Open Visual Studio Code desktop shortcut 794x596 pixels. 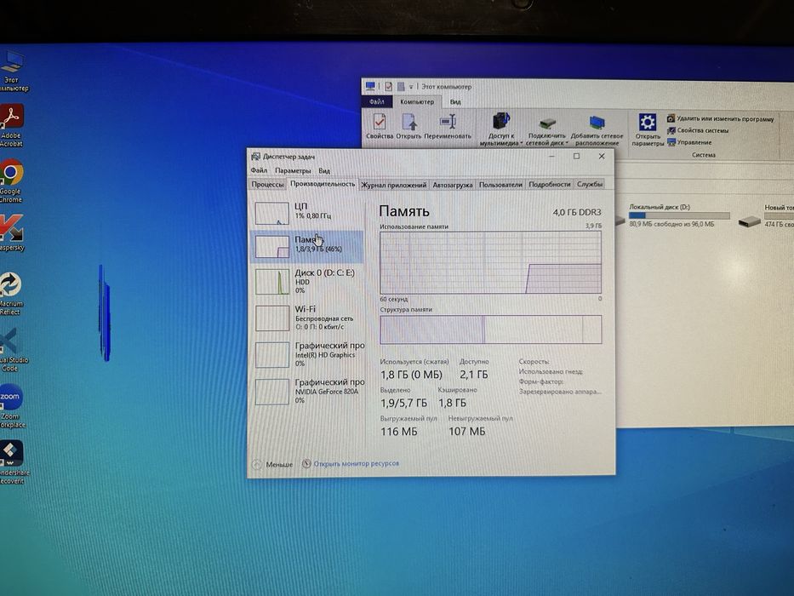tap(13, 350)
